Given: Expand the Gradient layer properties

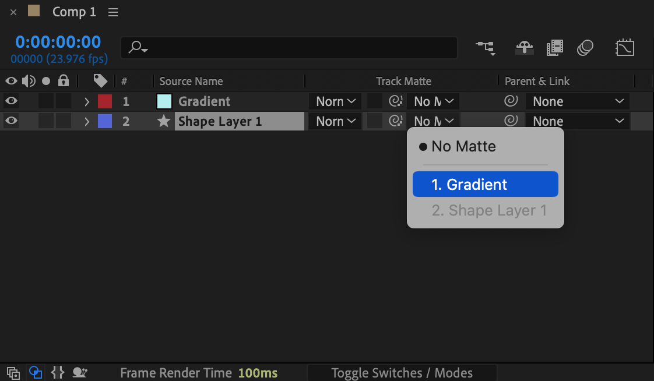Looking at the screenshot, I should coord(87,102).
